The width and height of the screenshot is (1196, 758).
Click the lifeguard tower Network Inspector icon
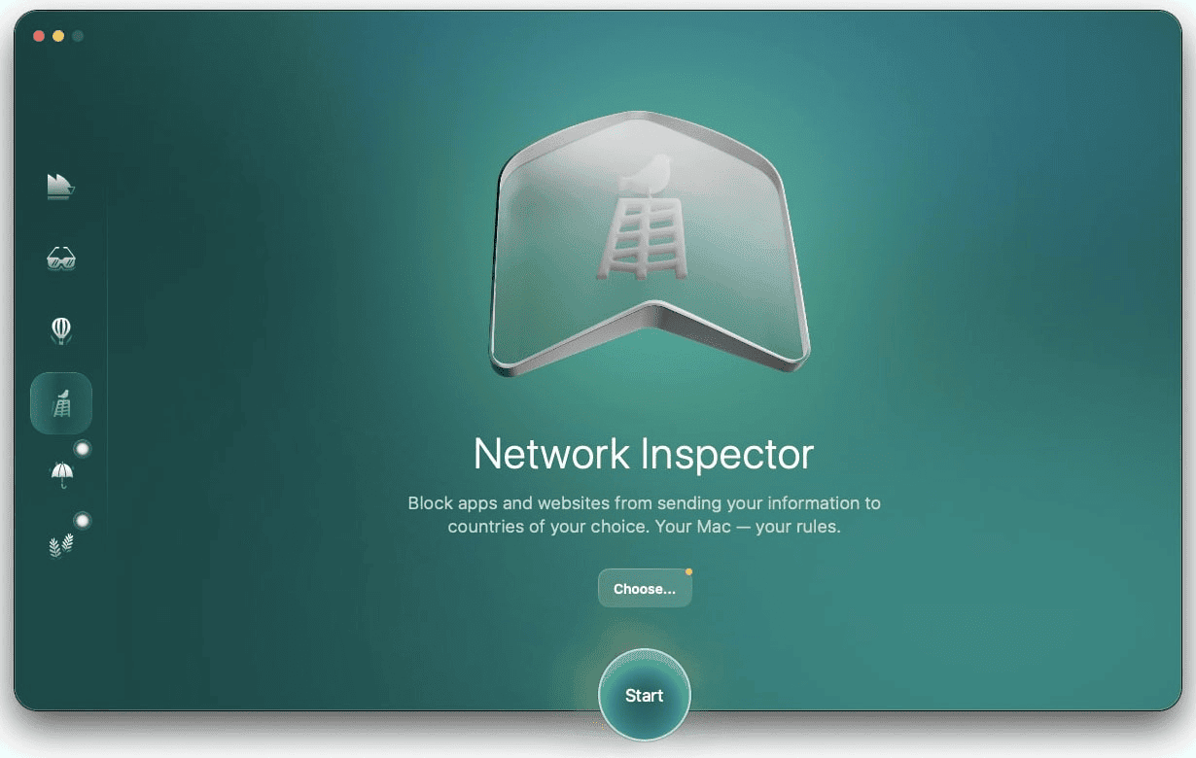(x=60, y=402)
